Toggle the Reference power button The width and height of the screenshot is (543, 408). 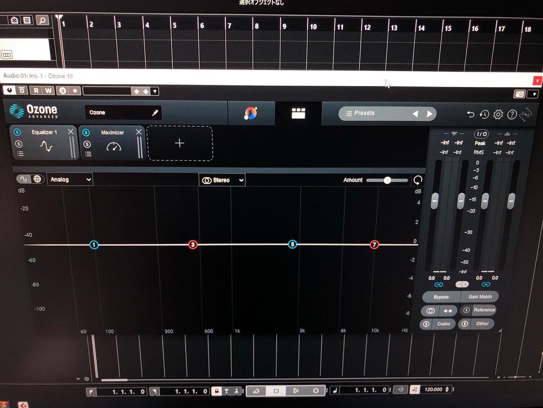click(x=467, y=311)
